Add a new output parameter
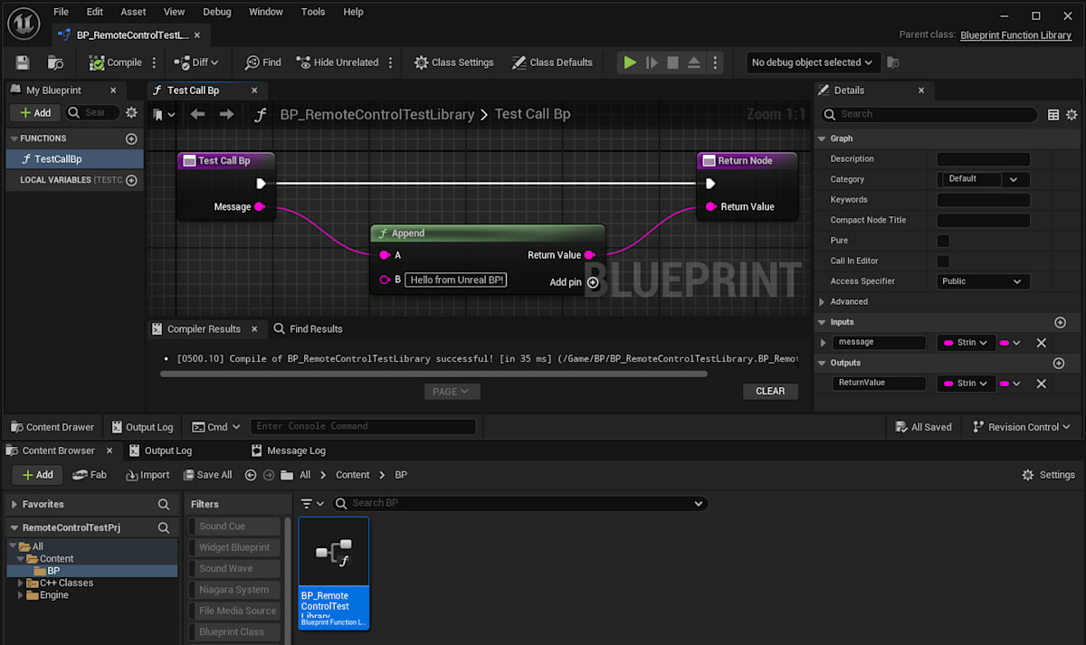Screen dimensions: 1086x645 pos(1058,363)
